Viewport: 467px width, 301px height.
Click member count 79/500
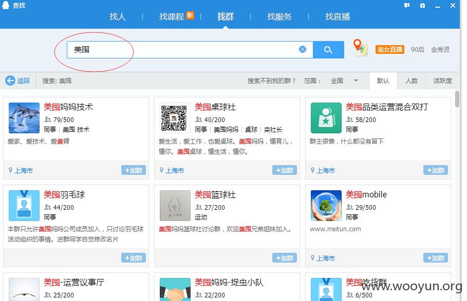pyautogui.click(x=63, y=120)
